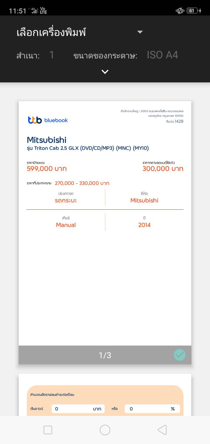Select the second page preview thumbnail

pyautogui.click(x=105, y=394)
